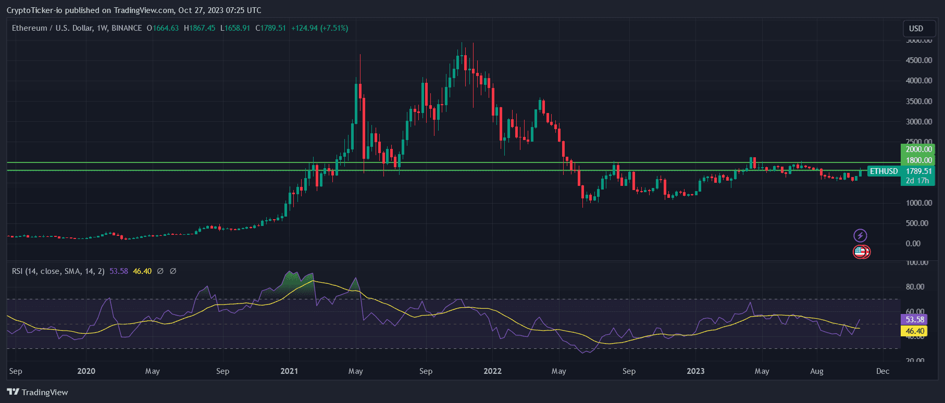The height and width of the screenshot is (403, 945).
Task: Open the RSI (14, close, SMA) indicator legend
Action: point(58,271)
